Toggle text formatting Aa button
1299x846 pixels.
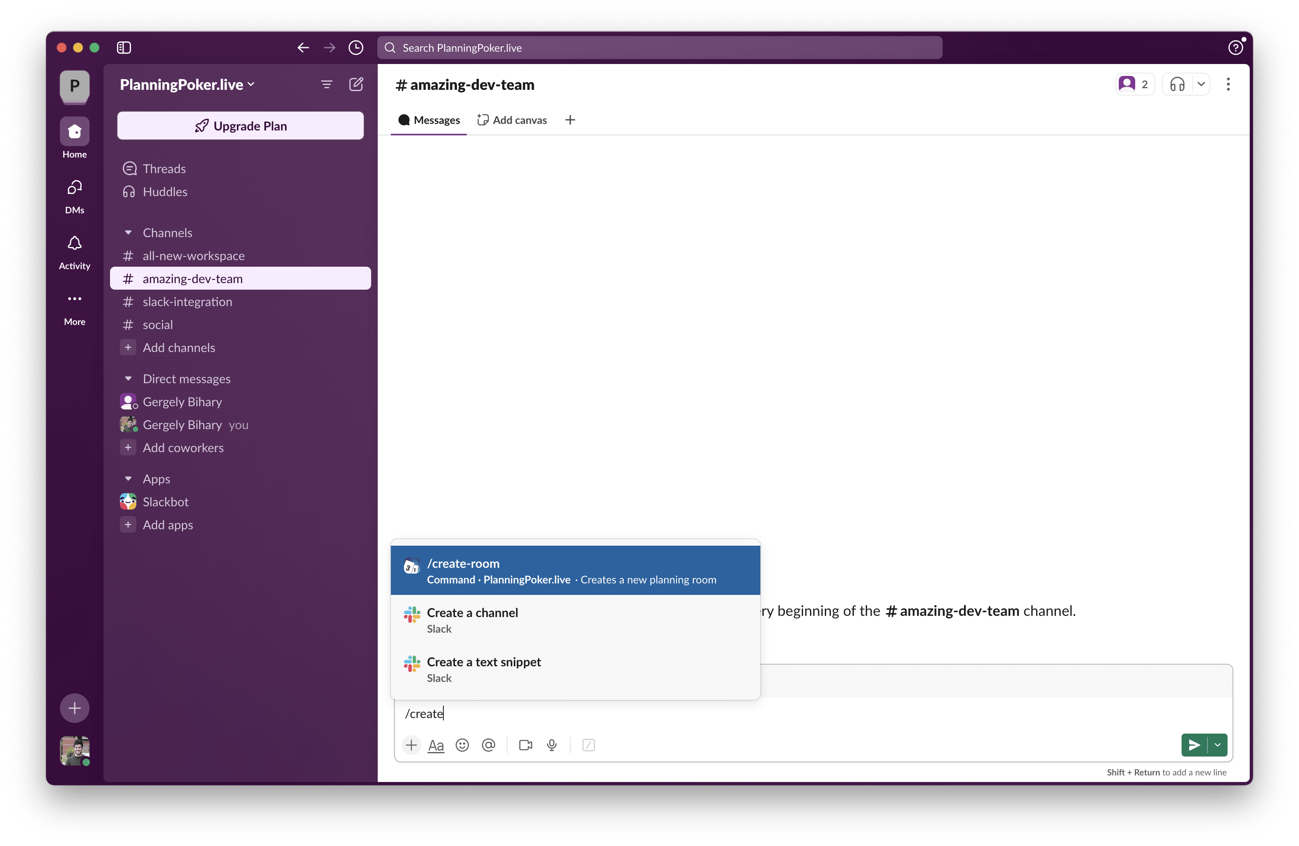click(x=436, y=745)
